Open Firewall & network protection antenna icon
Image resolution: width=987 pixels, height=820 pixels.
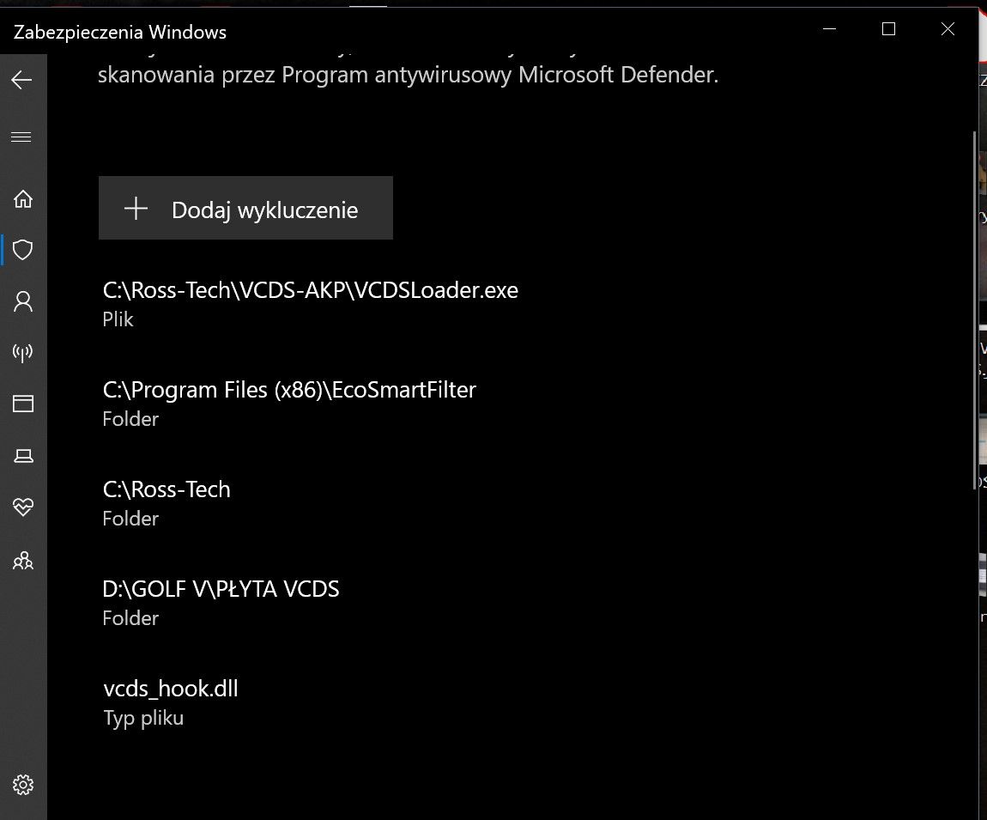click(x=23, y=353)
